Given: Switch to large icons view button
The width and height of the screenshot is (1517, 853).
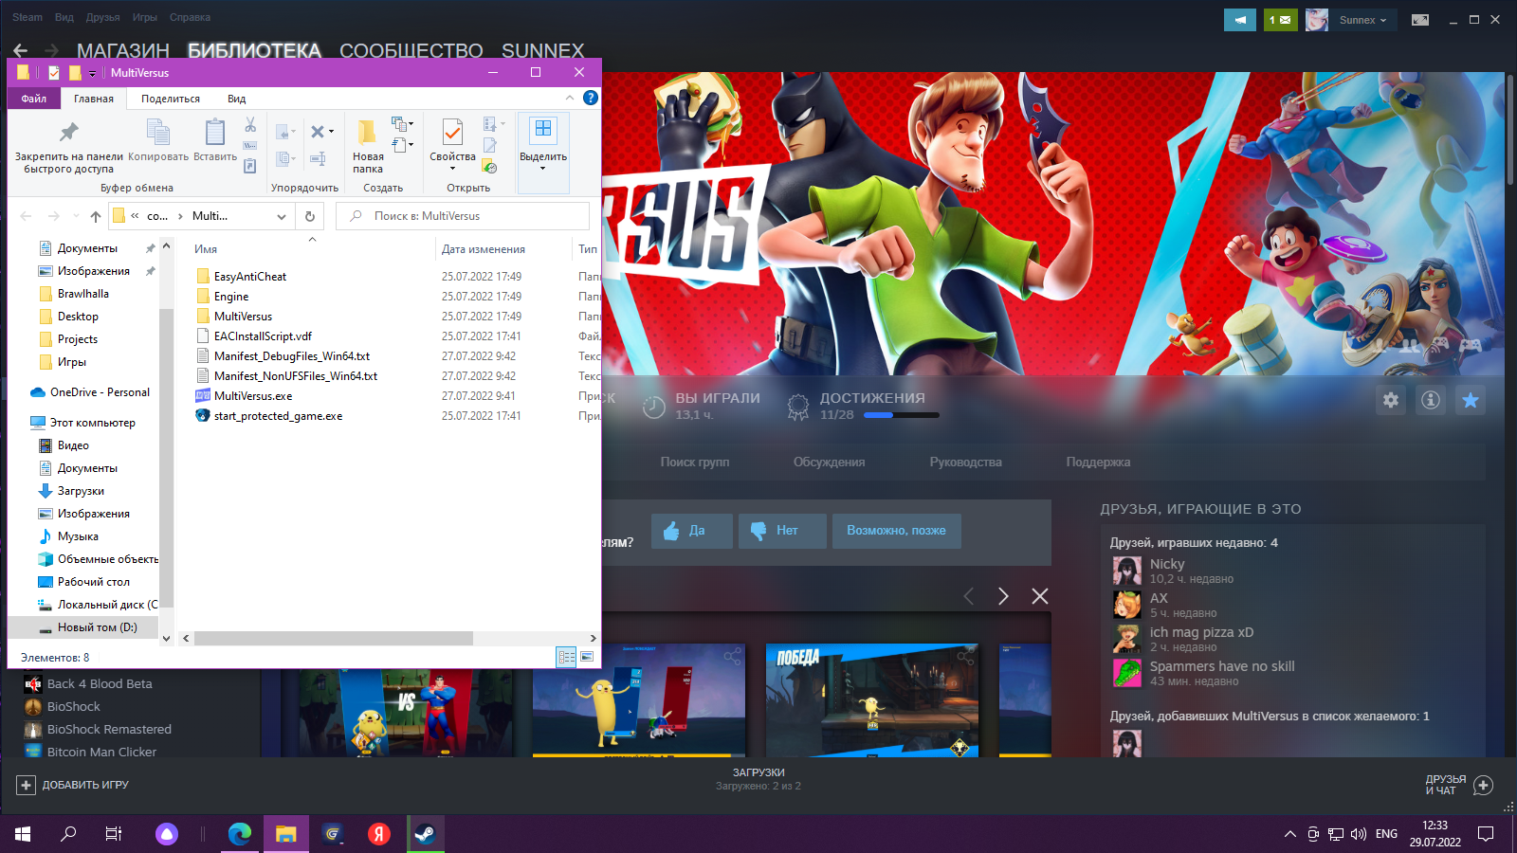Looking at the screenshot, I should pyautogui.click(x=587, y=657).
